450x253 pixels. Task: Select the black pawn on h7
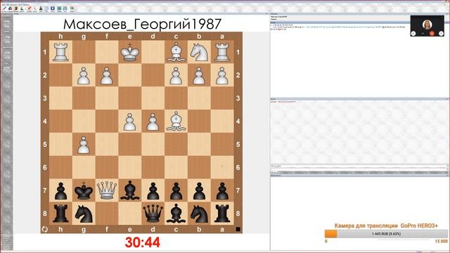pyautogui.click(x=60, y=190)
